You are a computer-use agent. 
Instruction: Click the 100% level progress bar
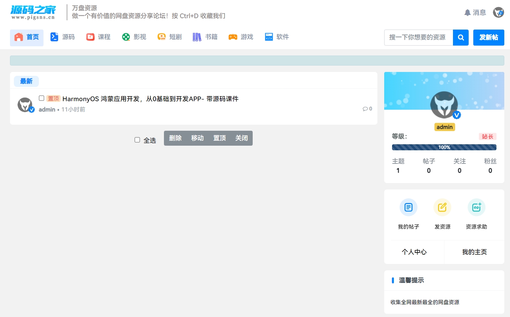[444, 147]
